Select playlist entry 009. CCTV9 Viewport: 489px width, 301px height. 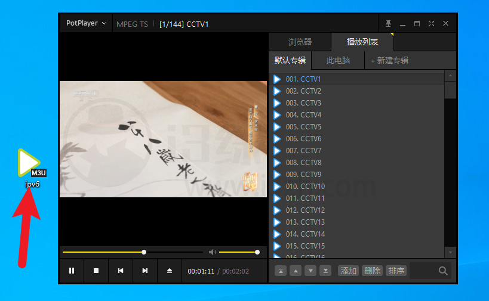point(357,174)
